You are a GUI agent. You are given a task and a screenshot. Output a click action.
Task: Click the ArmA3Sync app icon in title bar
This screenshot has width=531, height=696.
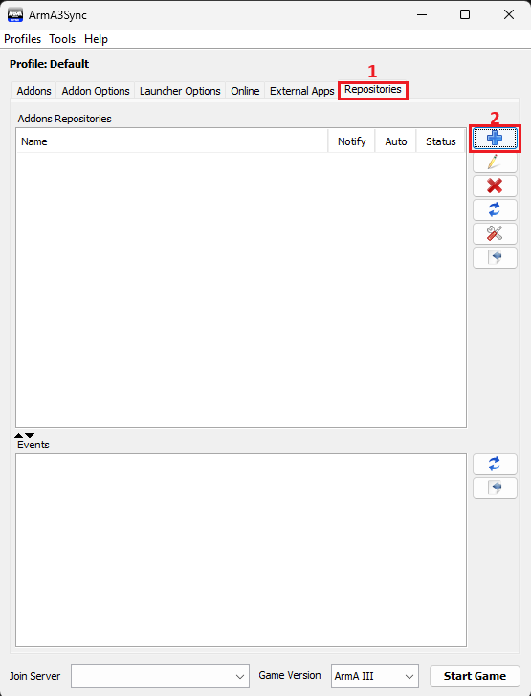(x=15, y=14)
